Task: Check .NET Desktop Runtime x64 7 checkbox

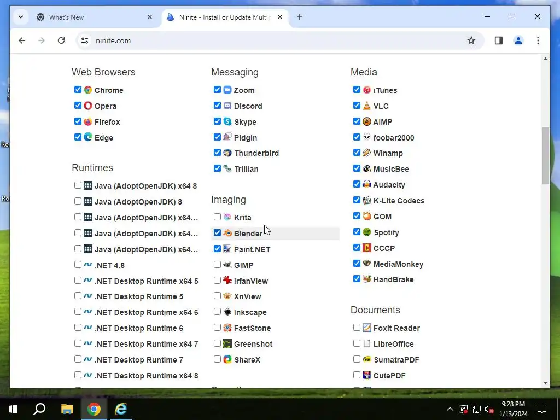Action: [x=78, y=343]
